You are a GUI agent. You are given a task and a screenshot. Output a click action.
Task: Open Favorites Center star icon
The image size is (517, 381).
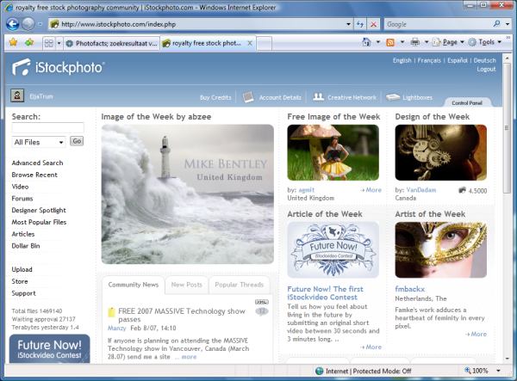click(x=13, y=42)
